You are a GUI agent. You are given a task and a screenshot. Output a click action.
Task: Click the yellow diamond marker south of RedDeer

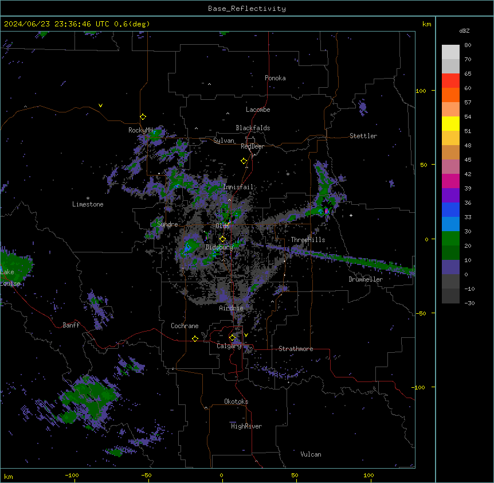(x=244, y=161)
